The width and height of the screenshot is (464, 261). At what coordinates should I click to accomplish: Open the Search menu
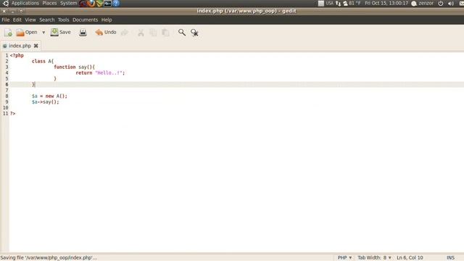47,20
